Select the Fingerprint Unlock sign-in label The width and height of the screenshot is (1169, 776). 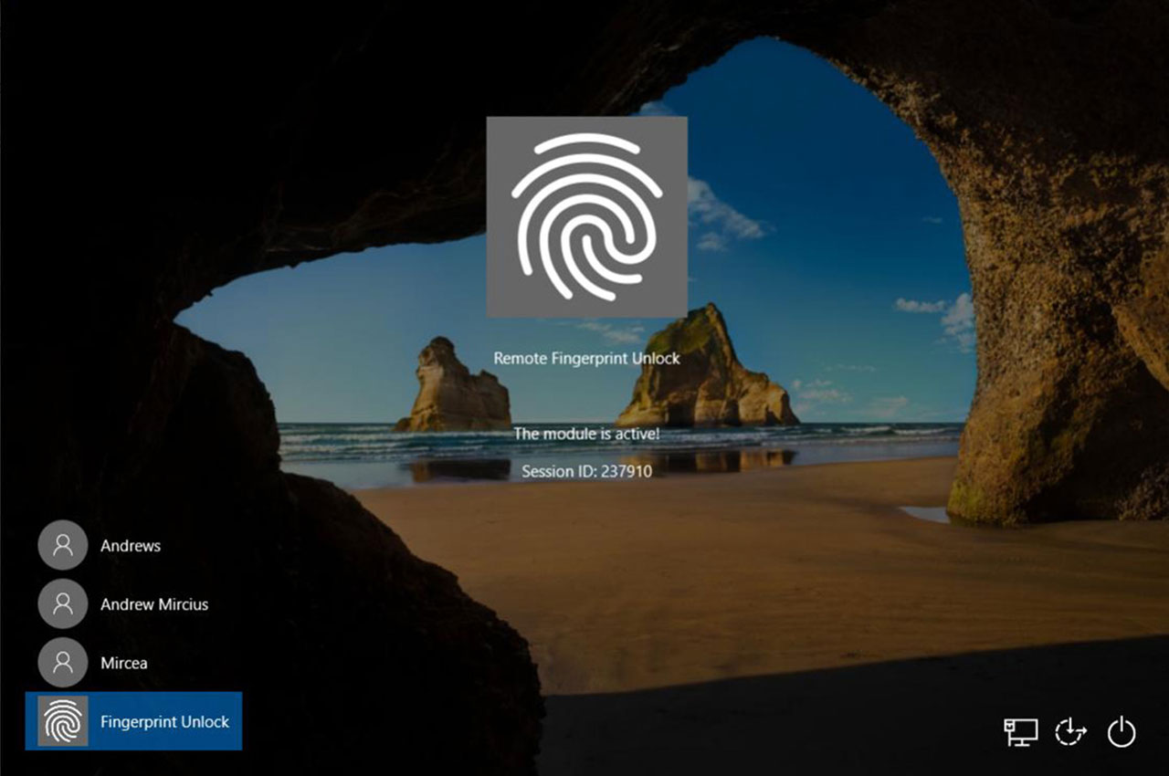coord(164,721)
